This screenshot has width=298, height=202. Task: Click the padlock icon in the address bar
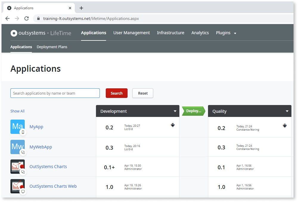[x=38, y=18]
